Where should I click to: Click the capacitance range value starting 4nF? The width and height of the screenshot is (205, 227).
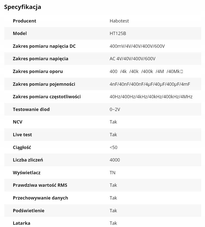point(150,84)
